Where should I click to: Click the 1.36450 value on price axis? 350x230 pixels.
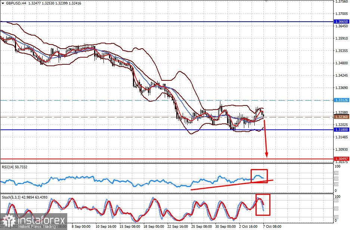341,26
